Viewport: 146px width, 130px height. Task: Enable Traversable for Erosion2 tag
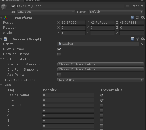102,106
